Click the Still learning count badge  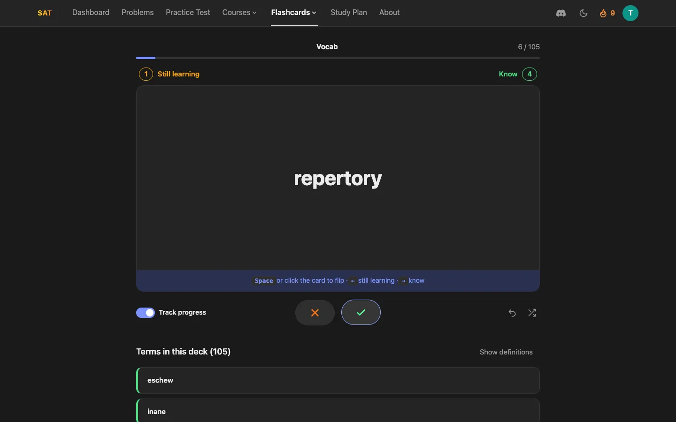click(146, 74)
